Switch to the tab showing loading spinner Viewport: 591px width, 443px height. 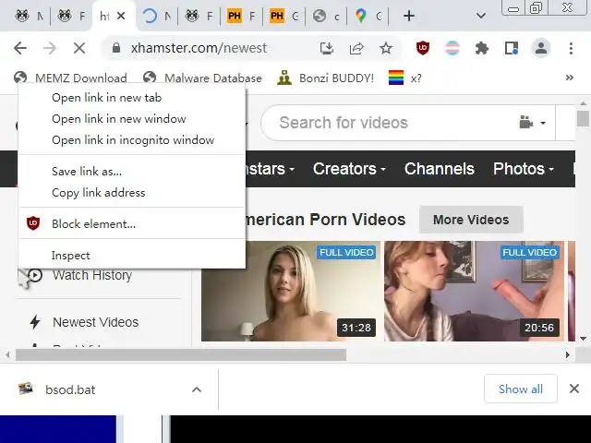tap(156, 16)
